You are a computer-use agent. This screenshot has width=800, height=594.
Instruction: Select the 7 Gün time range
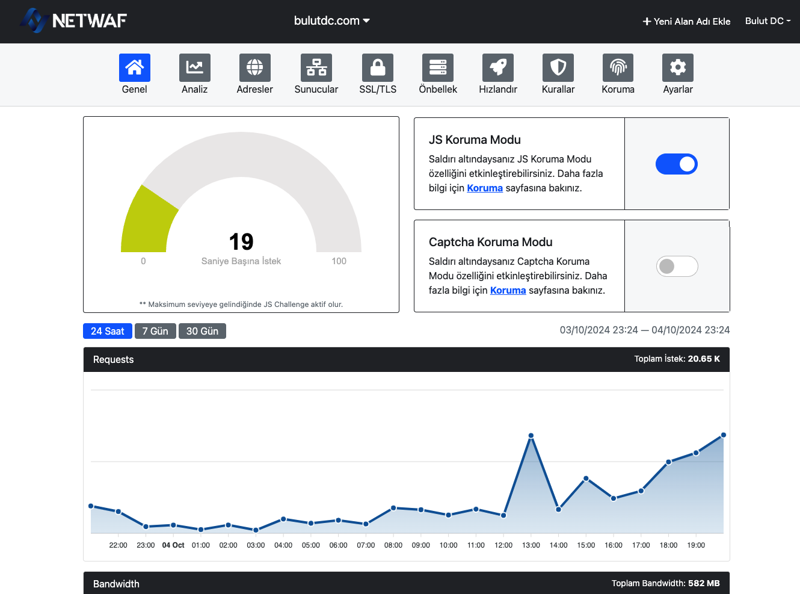coord(155,331)
